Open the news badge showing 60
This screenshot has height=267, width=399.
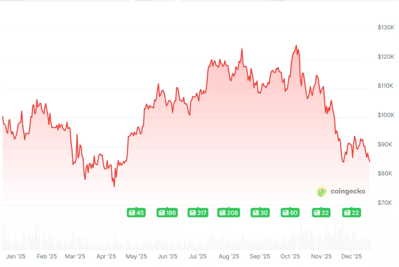tap(290, 213)
